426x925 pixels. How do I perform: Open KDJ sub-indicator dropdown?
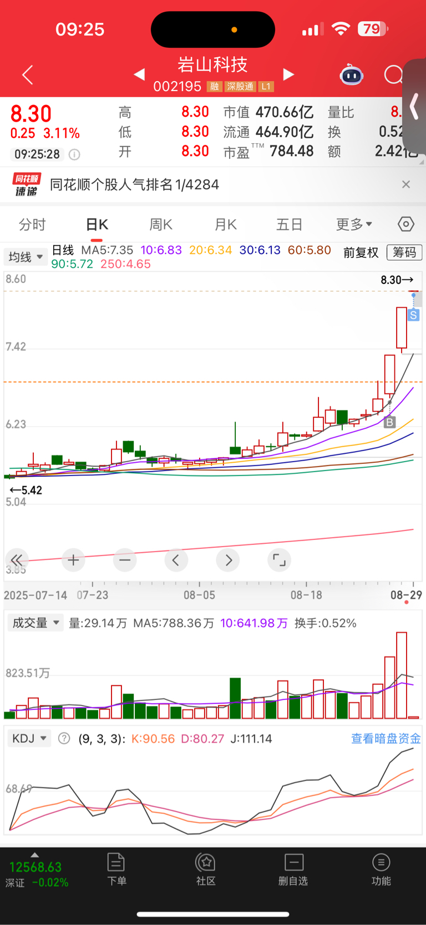point(29,738)
